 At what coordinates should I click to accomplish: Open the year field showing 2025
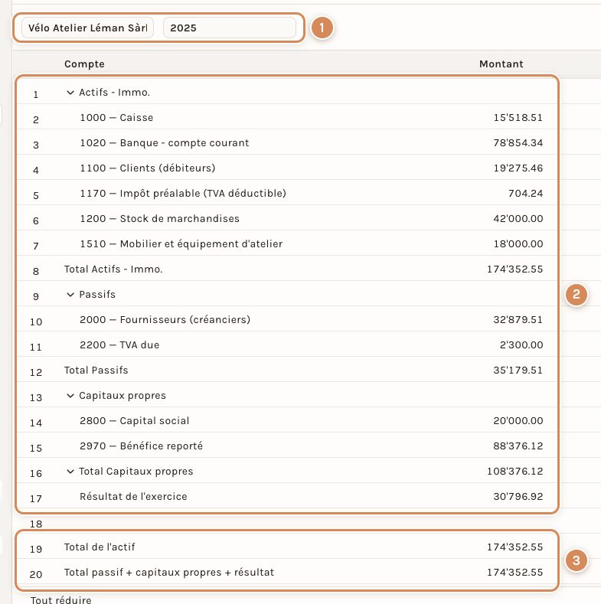[x=230, y=28]
